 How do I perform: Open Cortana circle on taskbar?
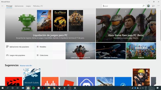[13, 88]
